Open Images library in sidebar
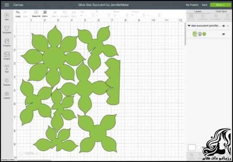Screen dimensions: 233x162 (x=7, y=56)
